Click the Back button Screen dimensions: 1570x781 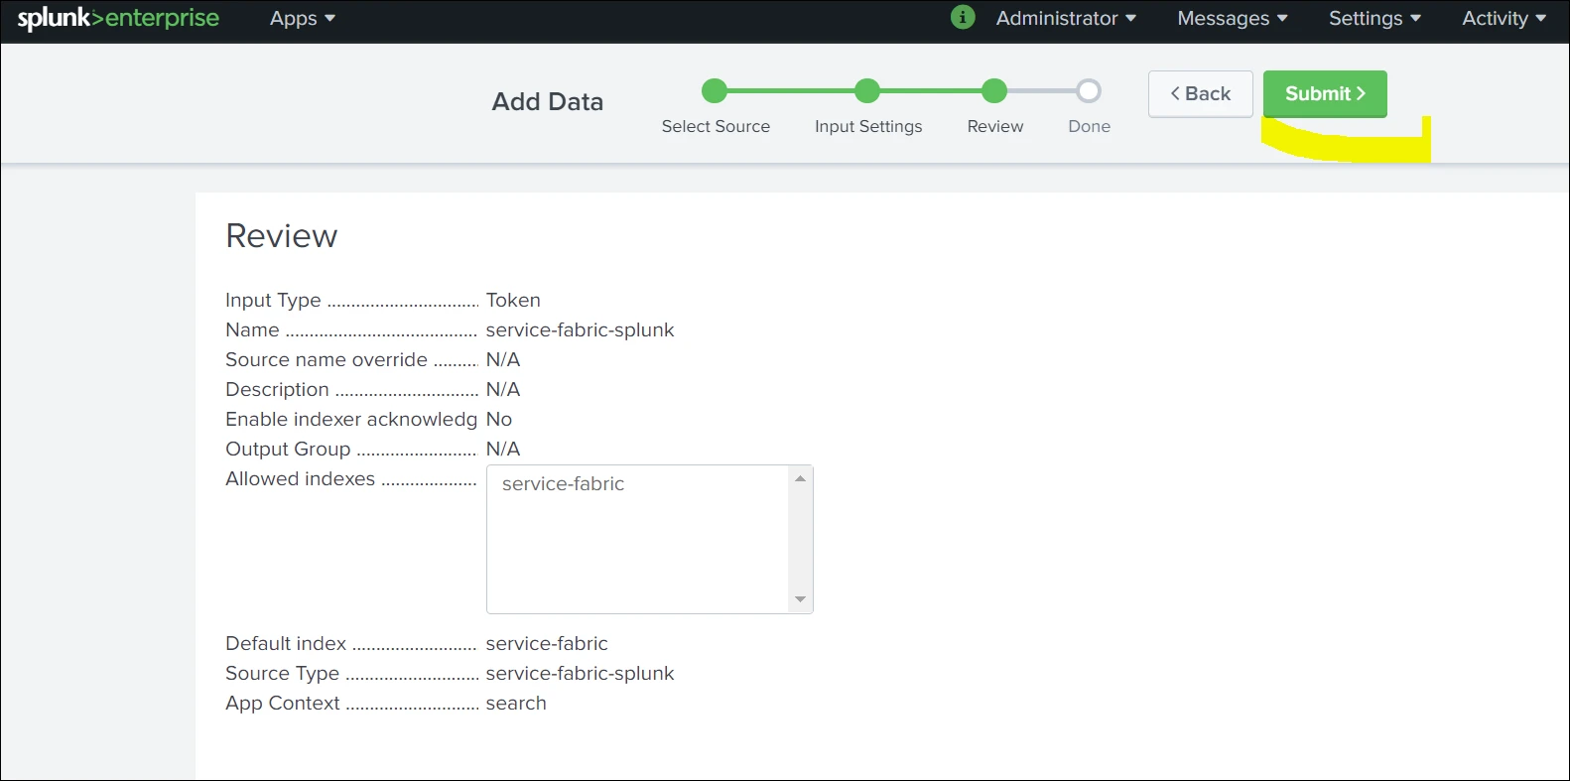click(1201, 94)
